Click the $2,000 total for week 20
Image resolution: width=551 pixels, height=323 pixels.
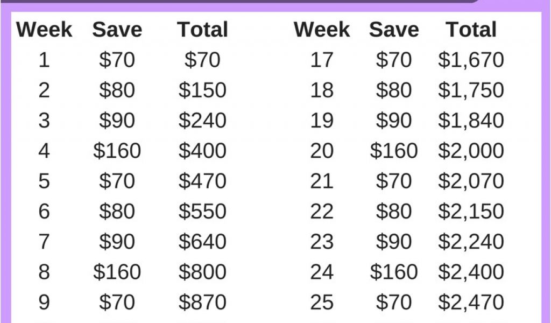(x=471, y=151)
